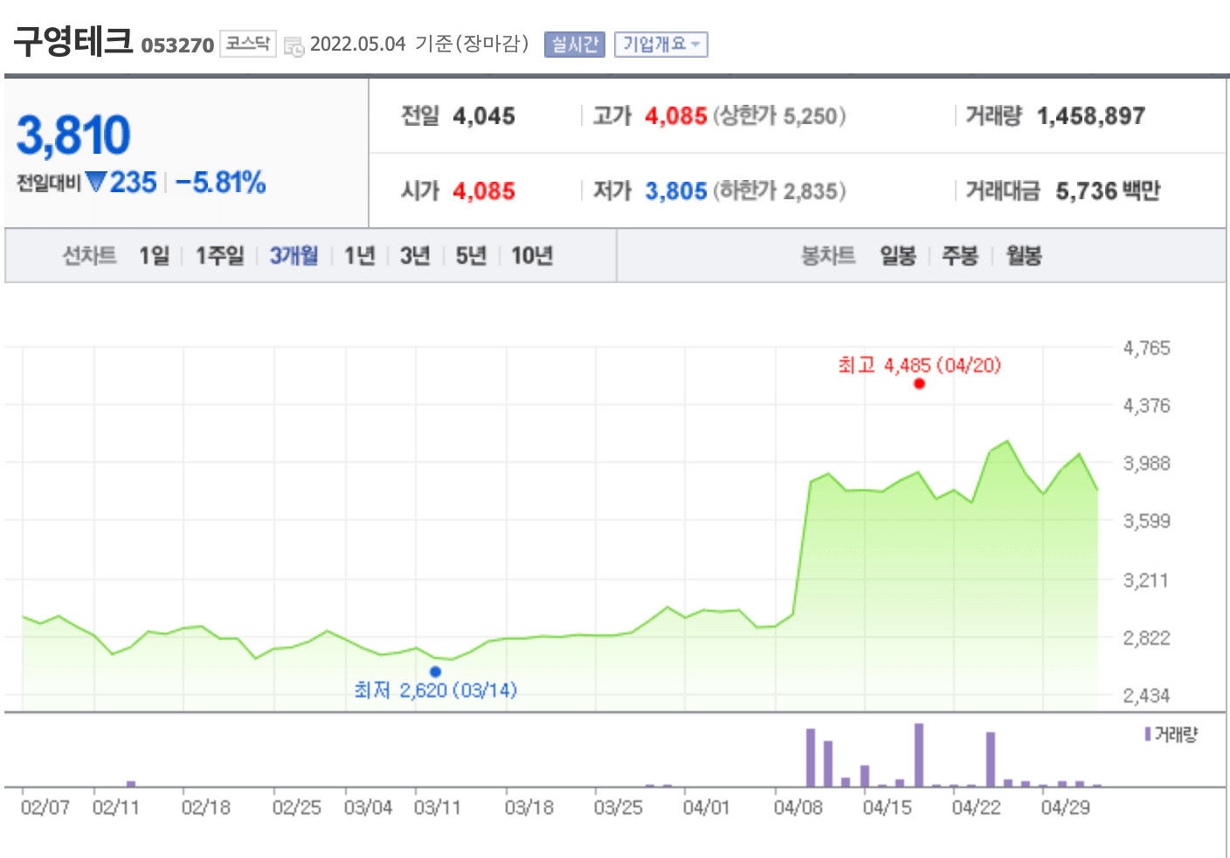Click the 시가 value 4,085
This screenshot has width=1230, height=858.
(x=484, y=191)
